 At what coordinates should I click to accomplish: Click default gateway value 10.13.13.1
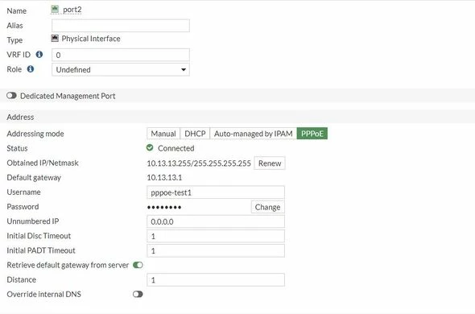[164, 177]
